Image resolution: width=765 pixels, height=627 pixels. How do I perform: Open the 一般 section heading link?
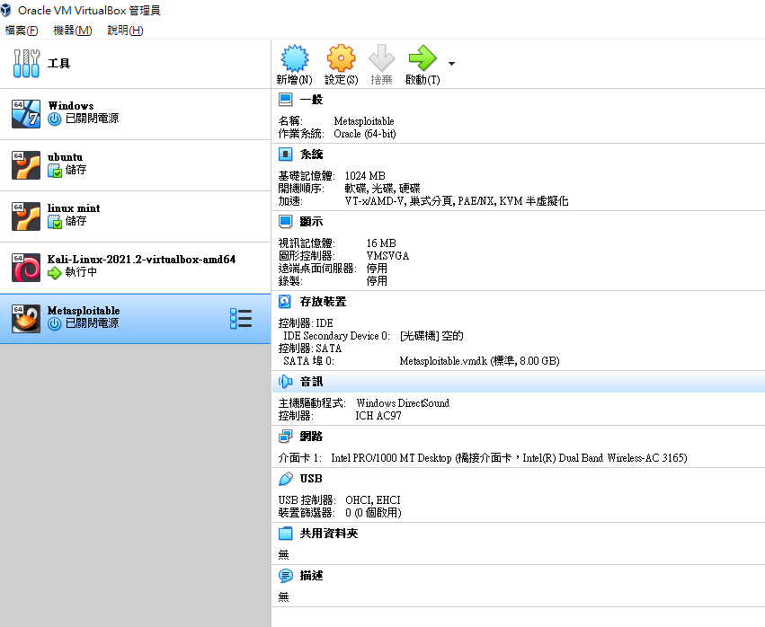311,100
